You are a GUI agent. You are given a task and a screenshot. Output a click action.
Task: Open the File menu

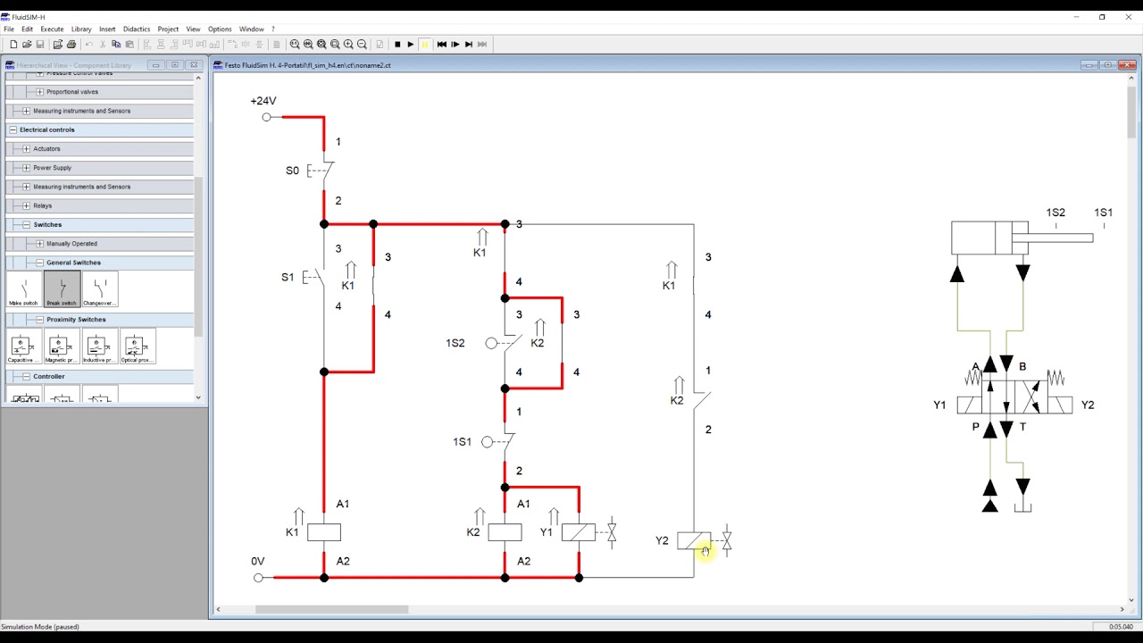[9, 29]
